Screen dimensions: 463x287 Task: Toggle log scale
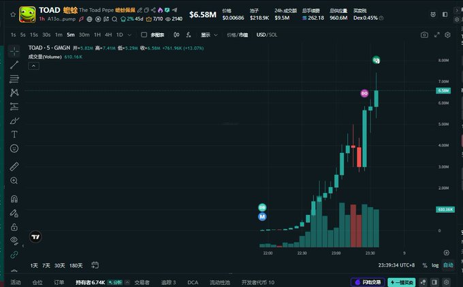(435, 265)
